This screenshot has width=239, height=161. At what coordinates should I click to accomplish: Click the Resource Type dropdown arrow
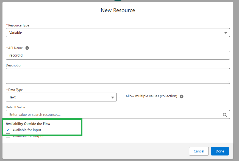pos(226,33)
